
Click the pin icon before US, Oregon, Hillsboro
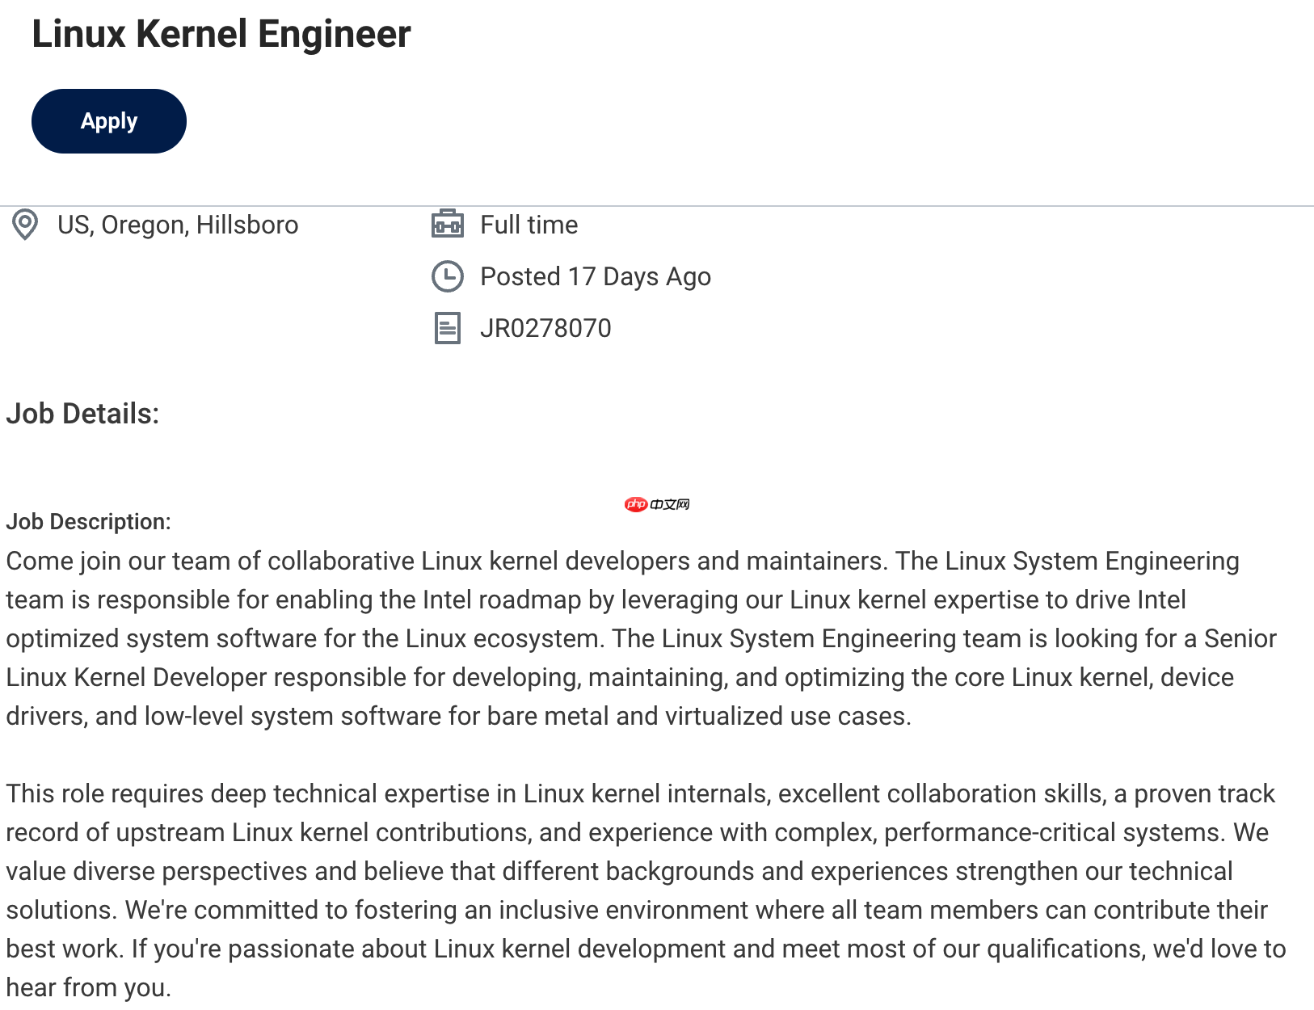pyautogui.click(x=24, y=225)
